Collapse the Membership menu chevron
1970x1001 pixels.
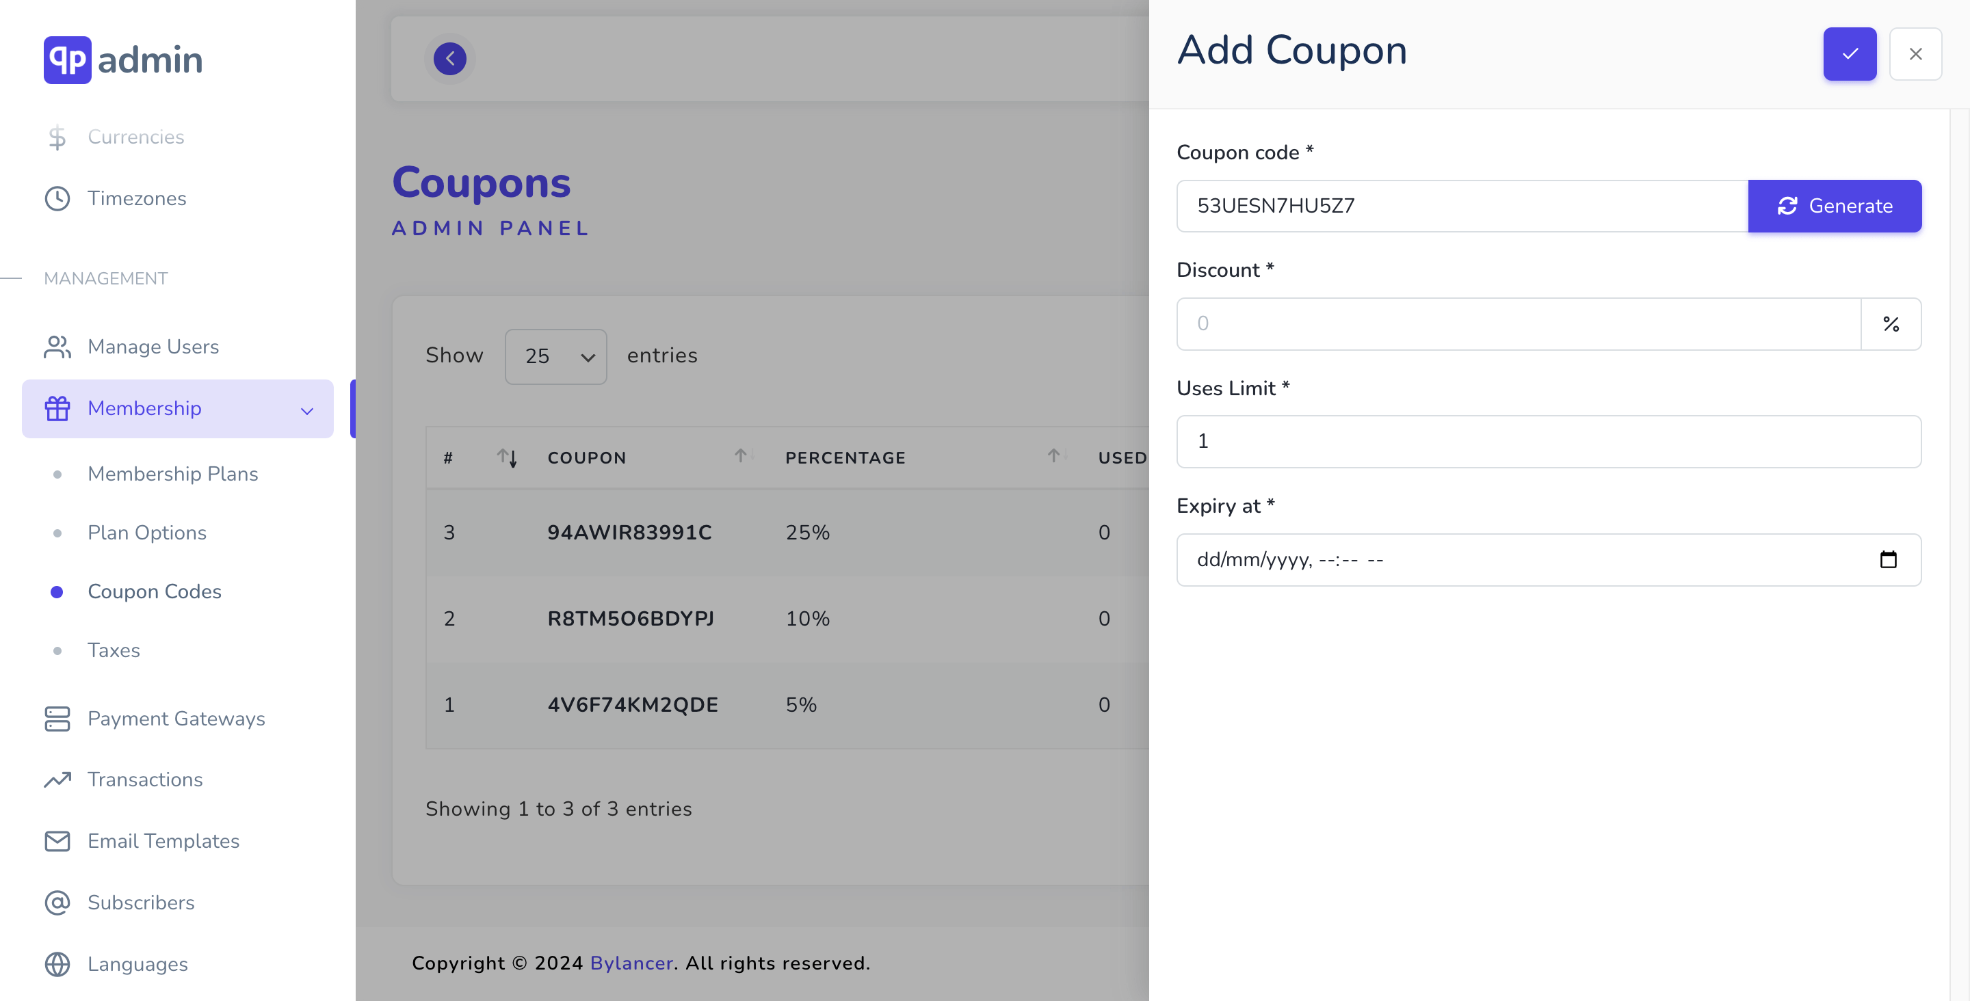tap(307, 411)
